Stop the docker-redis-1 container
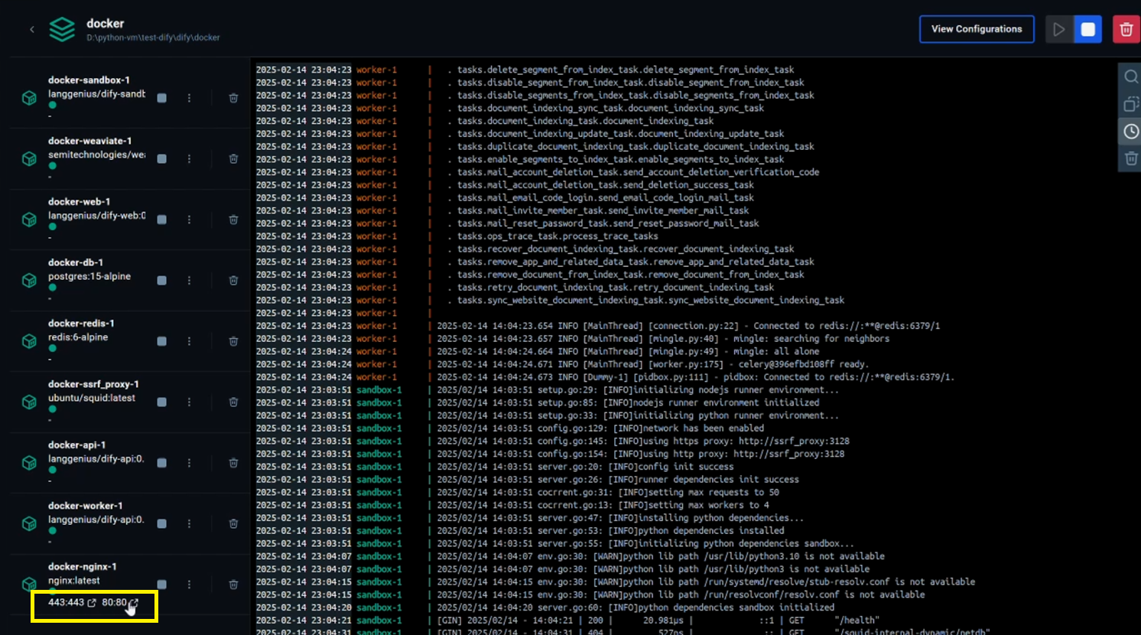This screenshot has height=635, width=1141. pos(161,341)
